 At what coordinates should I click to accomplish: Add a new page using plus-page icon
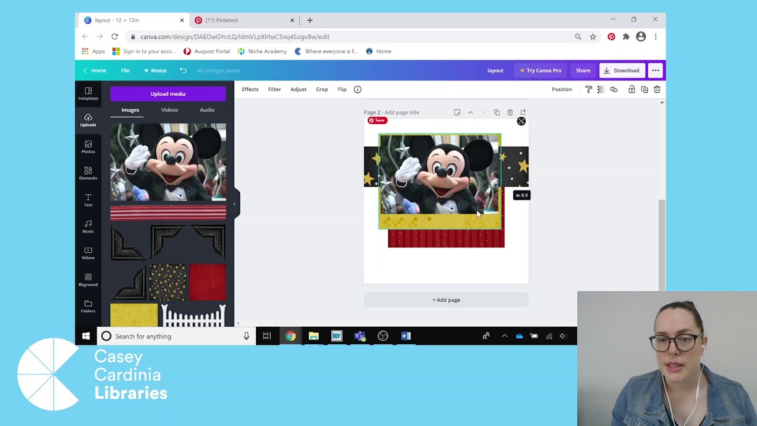(523, 112)
